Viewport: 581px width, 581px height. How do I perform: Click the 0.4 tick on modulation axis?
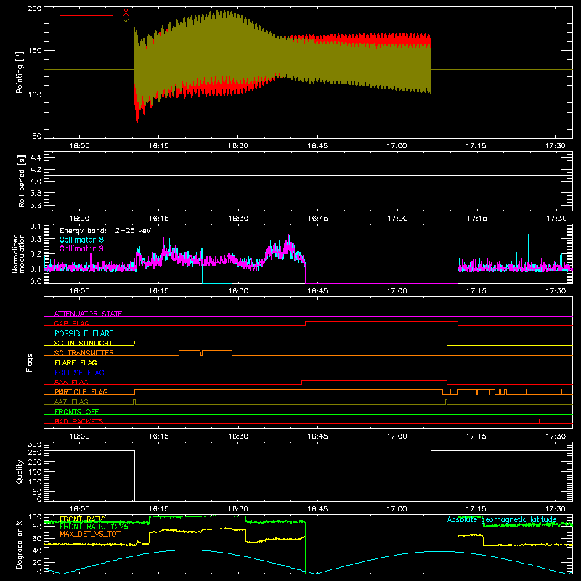(x=36, y=227)
